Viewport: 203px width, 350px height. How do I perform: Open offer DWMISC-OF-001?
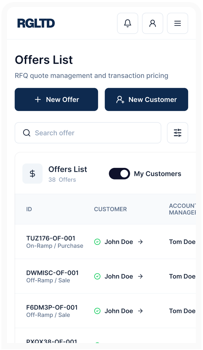click(52, 273)
